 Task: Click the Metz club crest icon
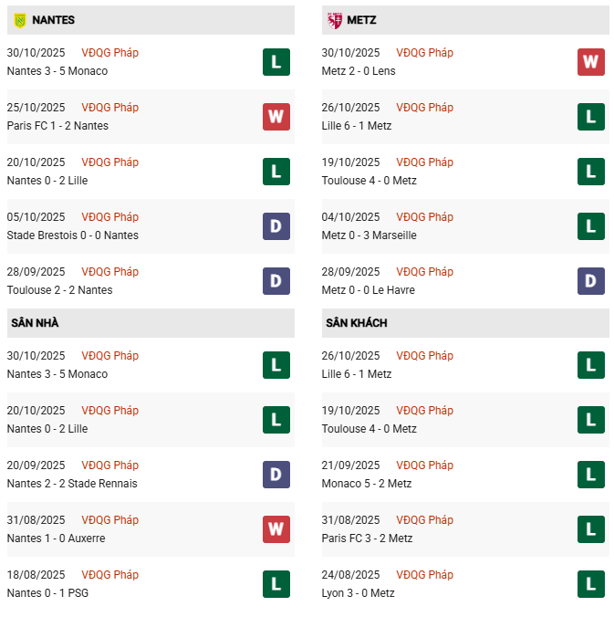pyautogui.click(x=335, y=19)
